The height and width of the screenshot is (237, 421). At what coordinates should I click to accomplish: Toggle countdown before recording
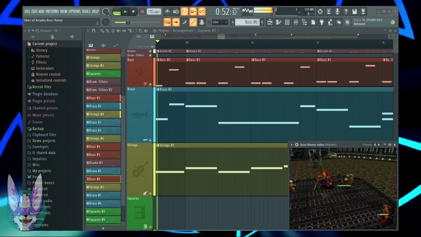click(185, 12)
